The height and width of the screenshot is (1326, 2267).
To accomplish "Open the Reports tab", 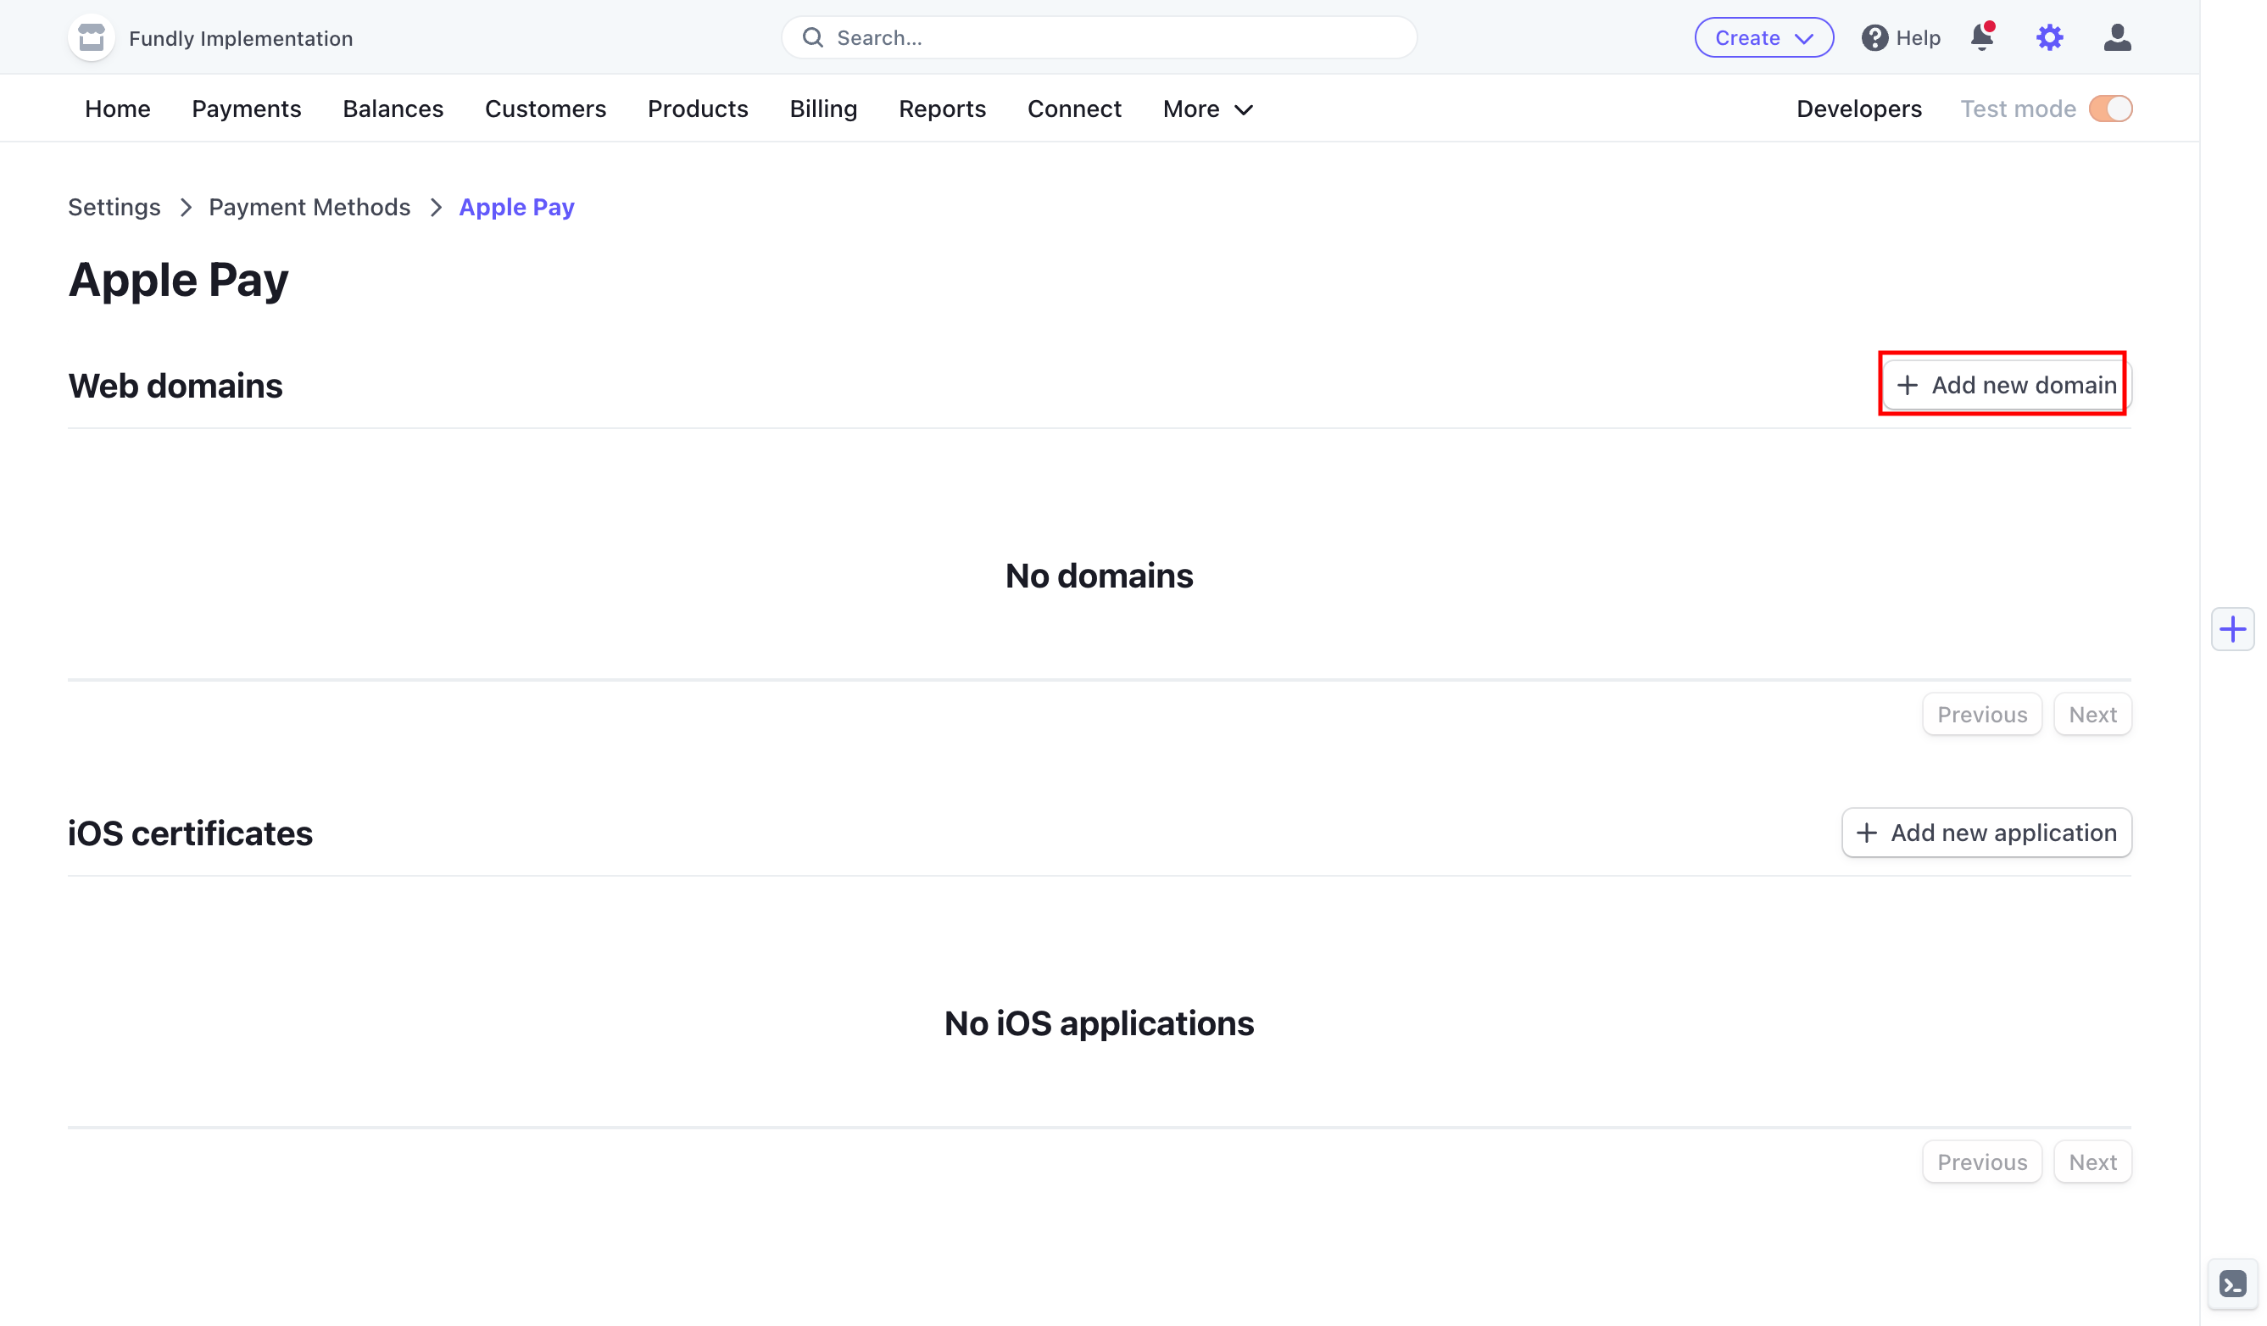I will tap(942, 109).
